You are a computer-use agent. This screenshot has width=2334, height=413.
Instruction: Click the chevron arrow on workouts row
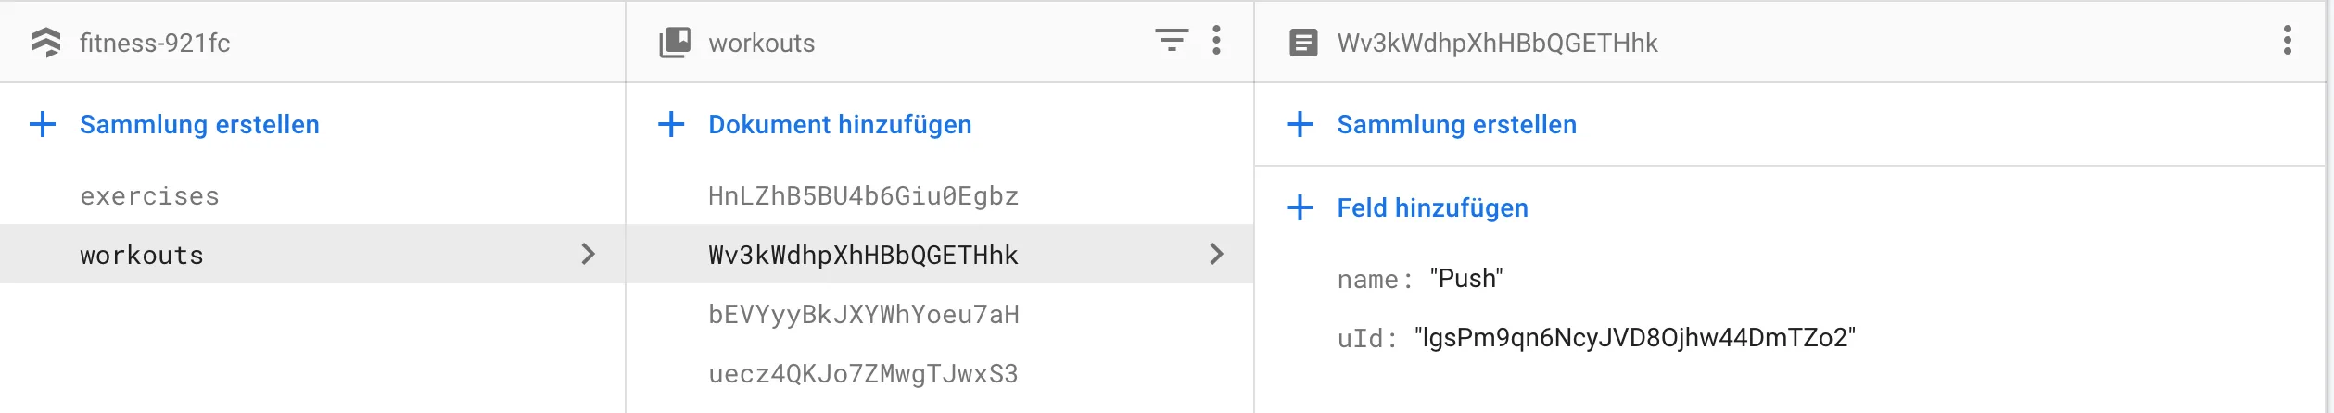click(x=588, y=254)
